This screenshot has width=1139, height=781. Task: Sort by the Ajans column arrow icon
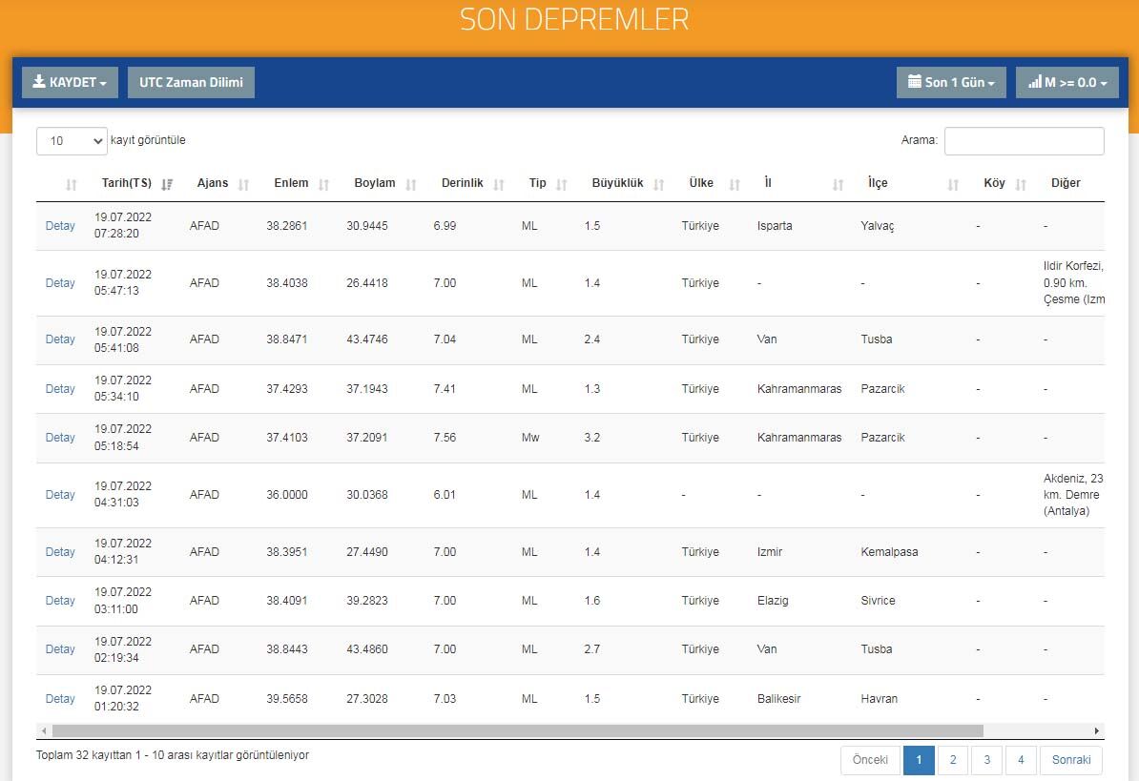pos(243,184)
